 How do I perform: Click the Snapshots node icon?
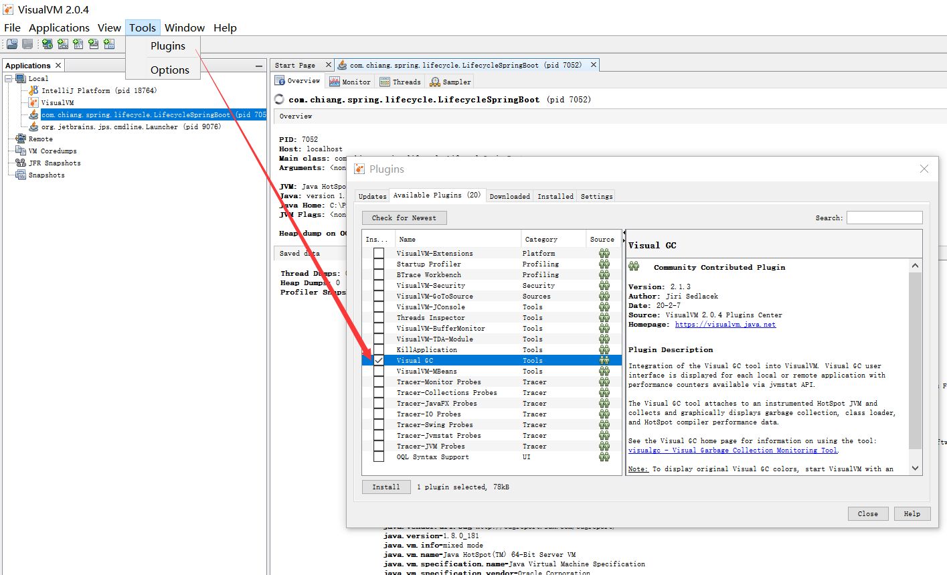click(21, 175)
